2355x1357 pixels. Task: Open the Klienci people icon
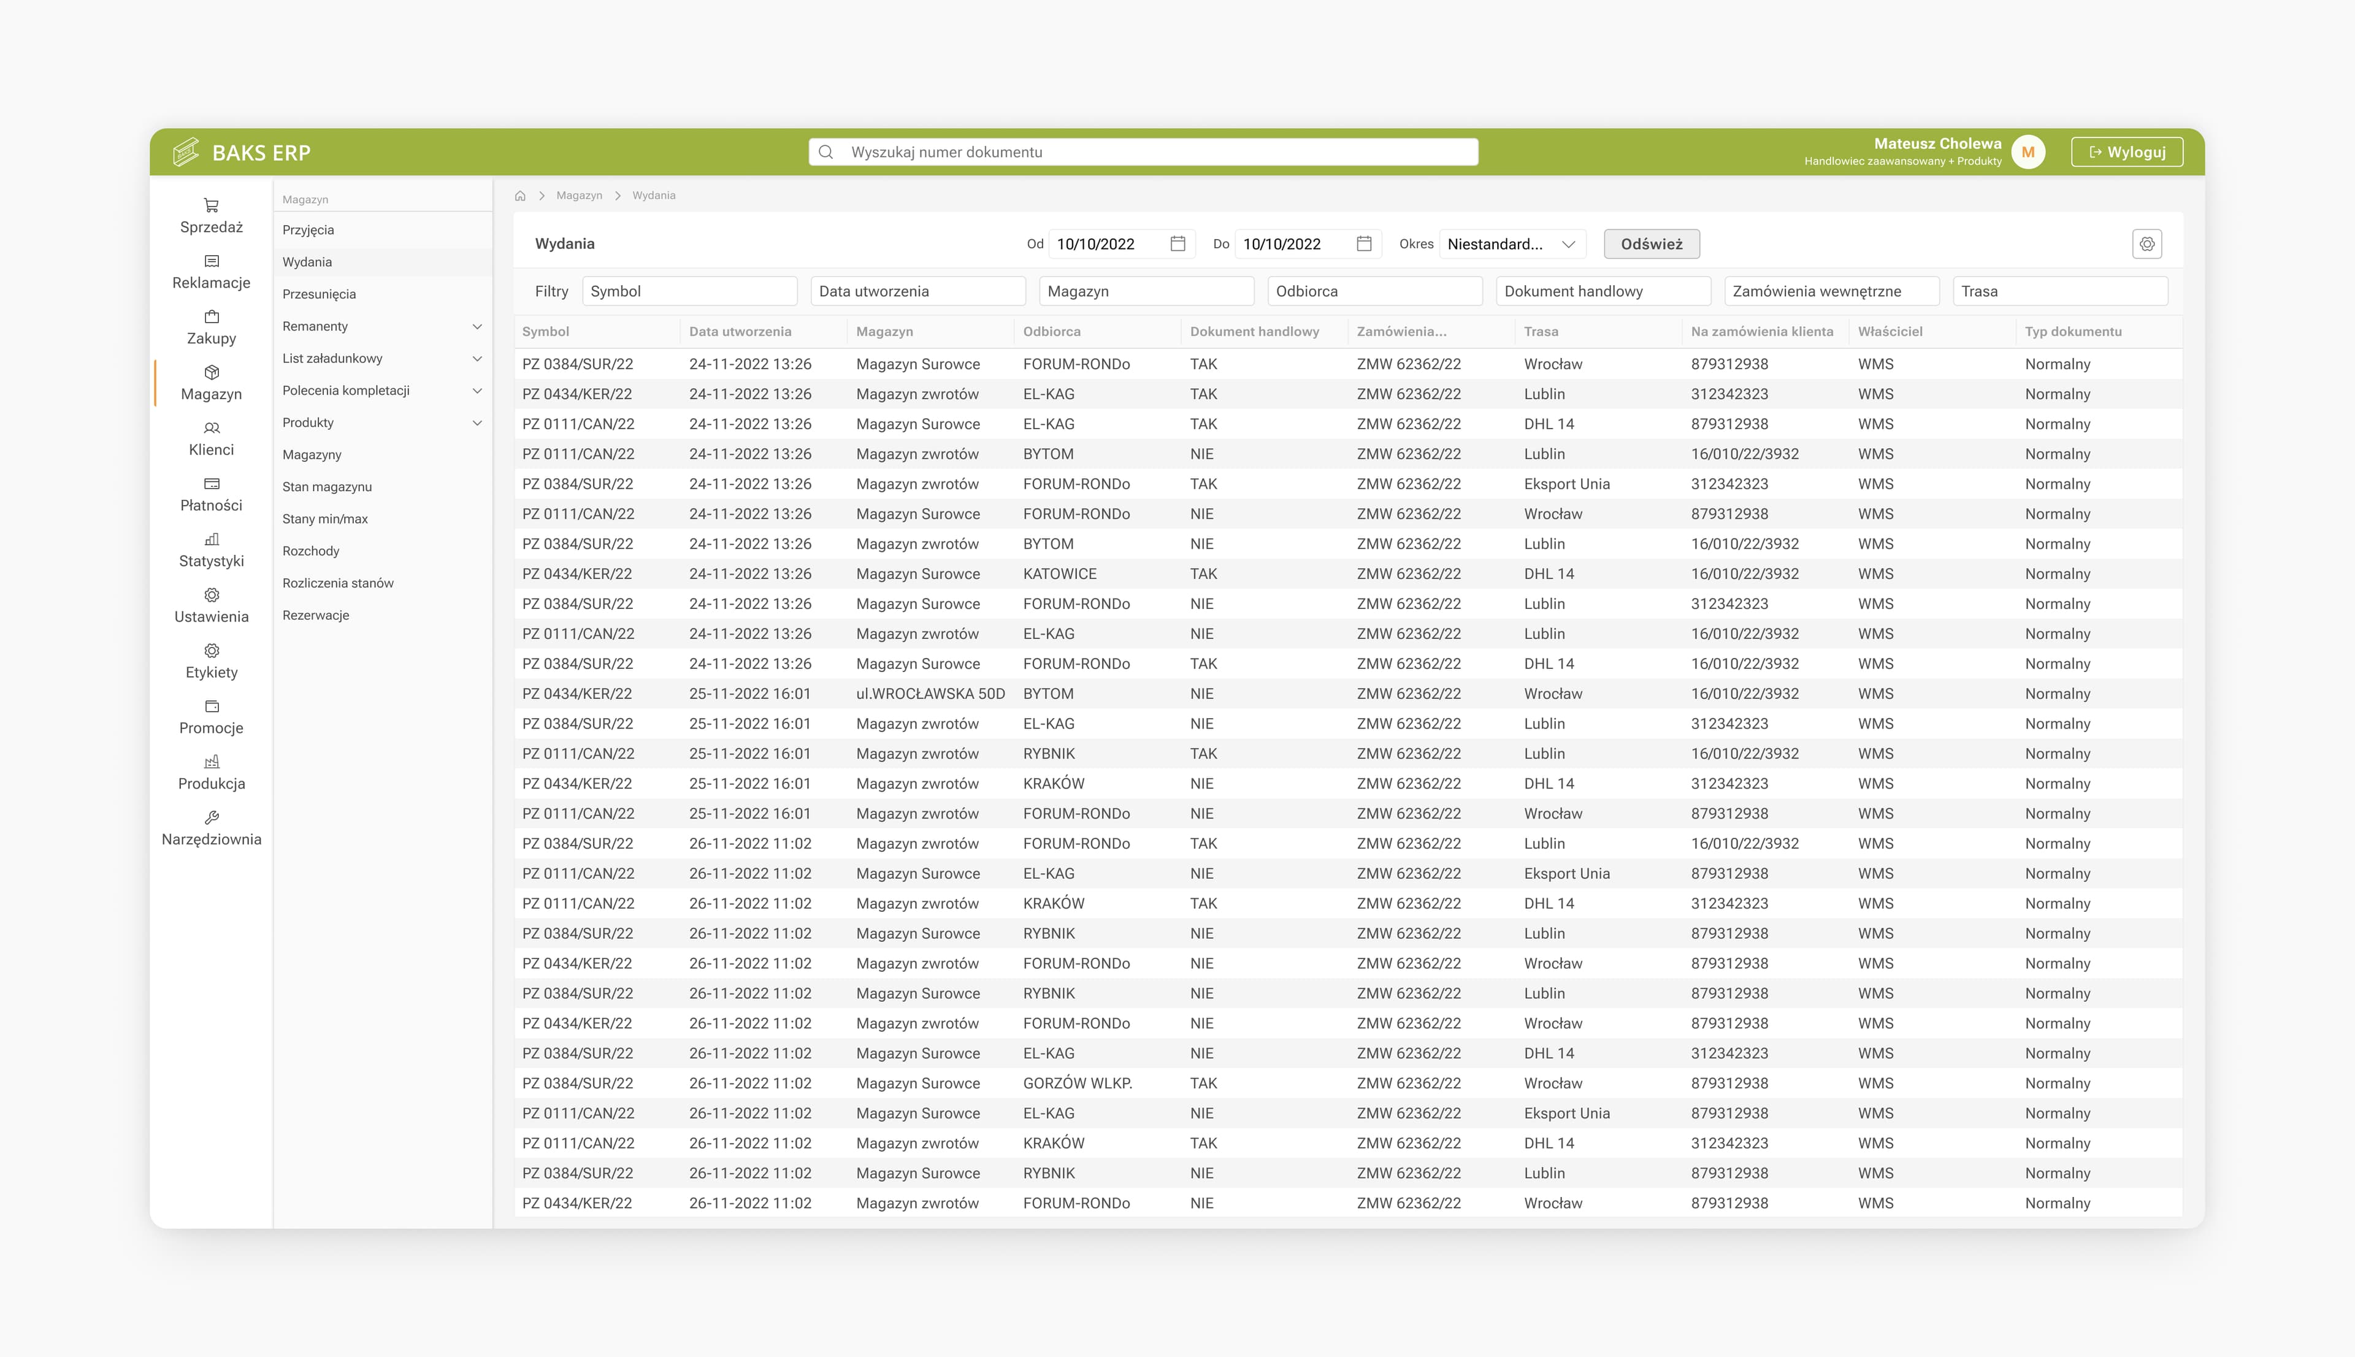212,428
